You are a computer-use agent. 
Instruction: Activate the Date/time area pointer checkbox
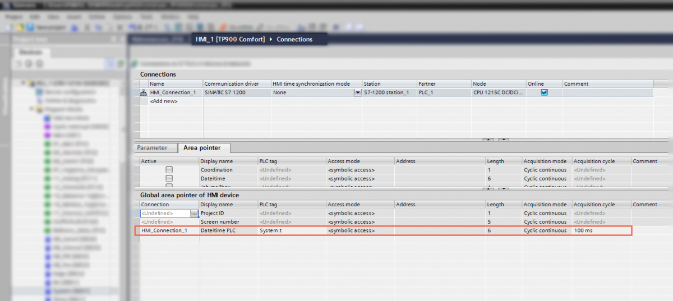click(169, 178)
